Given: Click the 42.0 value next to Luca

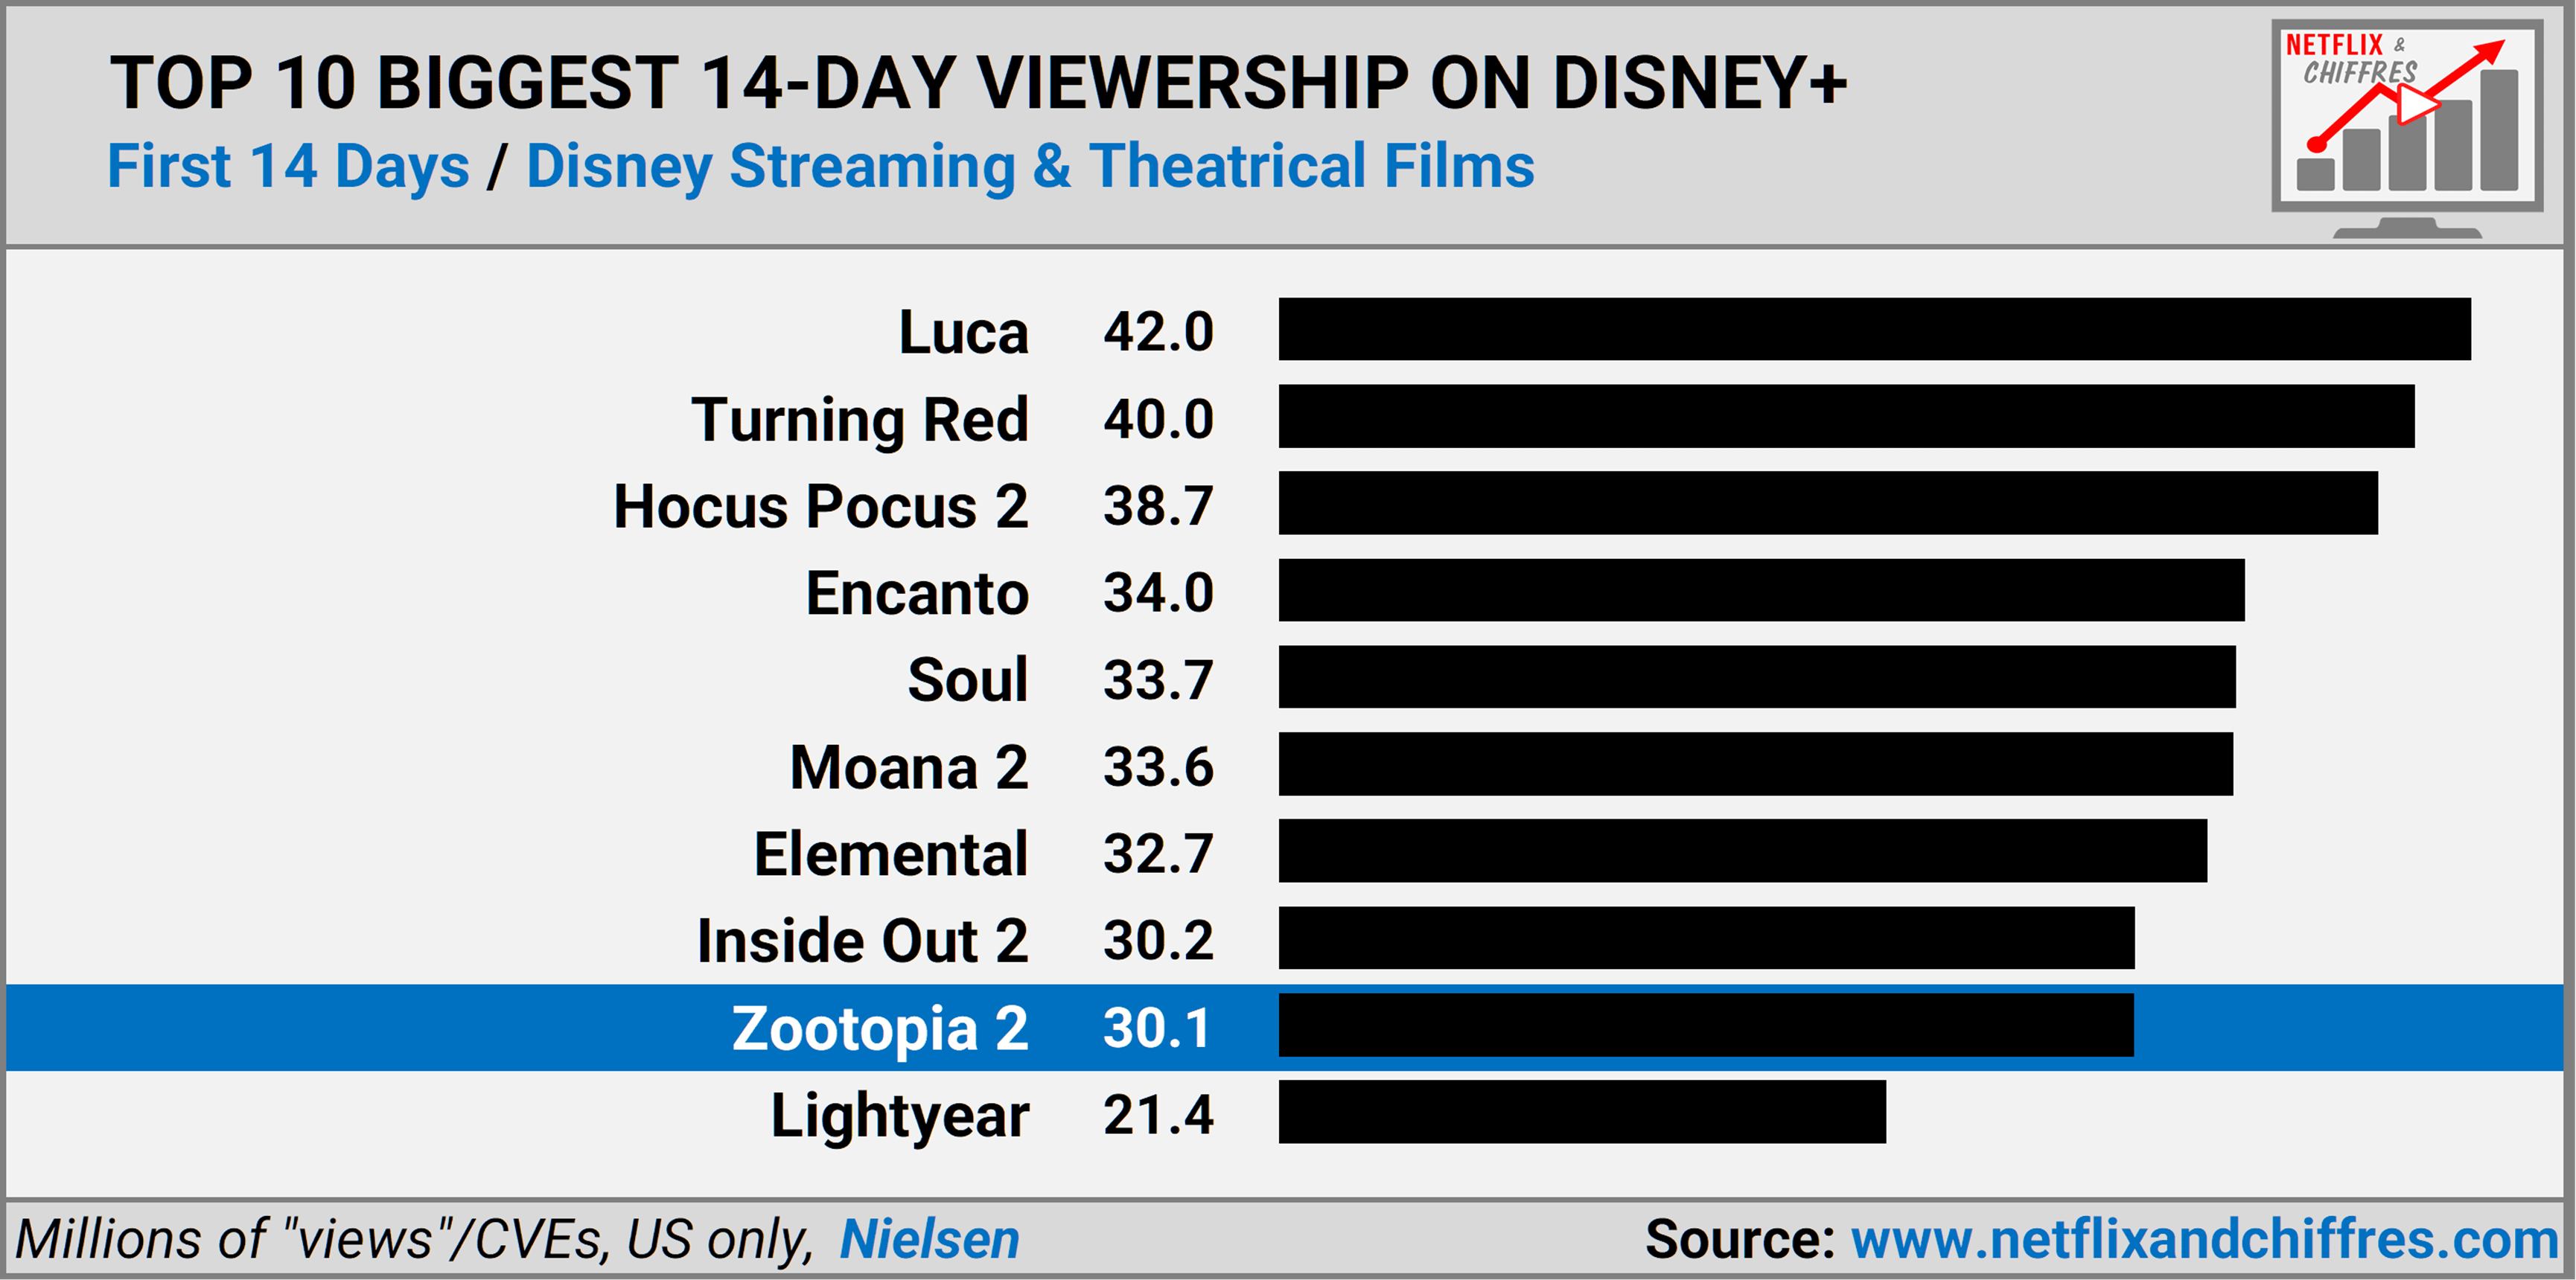Looking at the screenshot, I should (x=1157, y=330).
